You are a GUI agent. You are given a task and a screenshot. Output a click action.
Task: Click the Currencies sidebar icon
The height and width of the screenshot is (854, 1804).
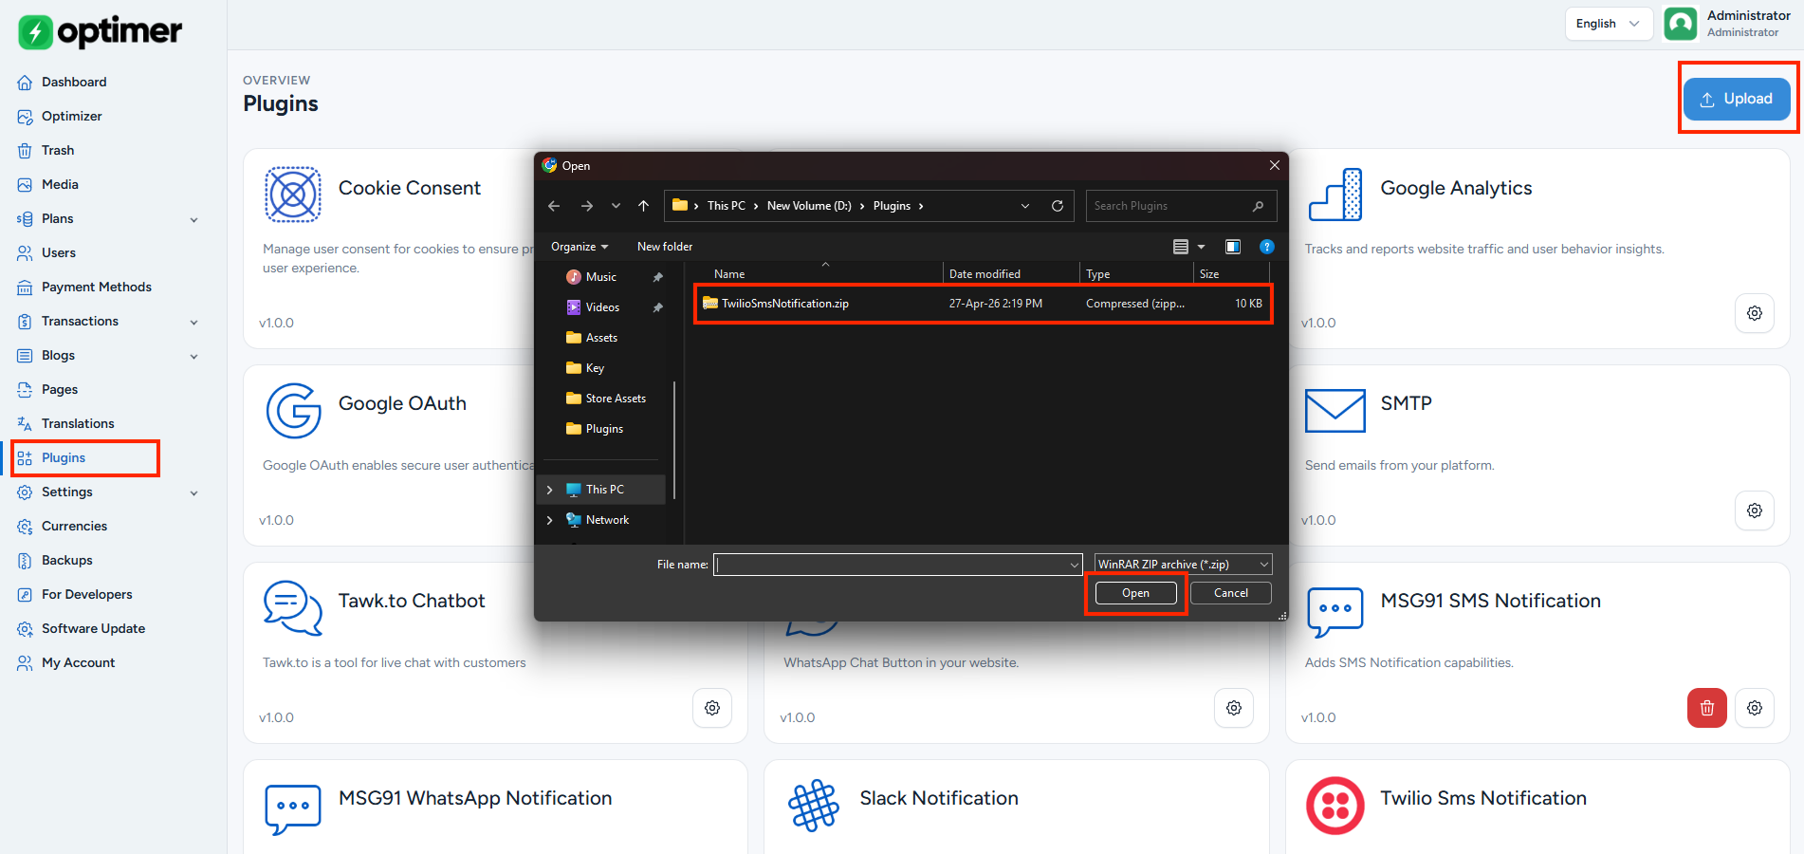click(x=25, y=526)
